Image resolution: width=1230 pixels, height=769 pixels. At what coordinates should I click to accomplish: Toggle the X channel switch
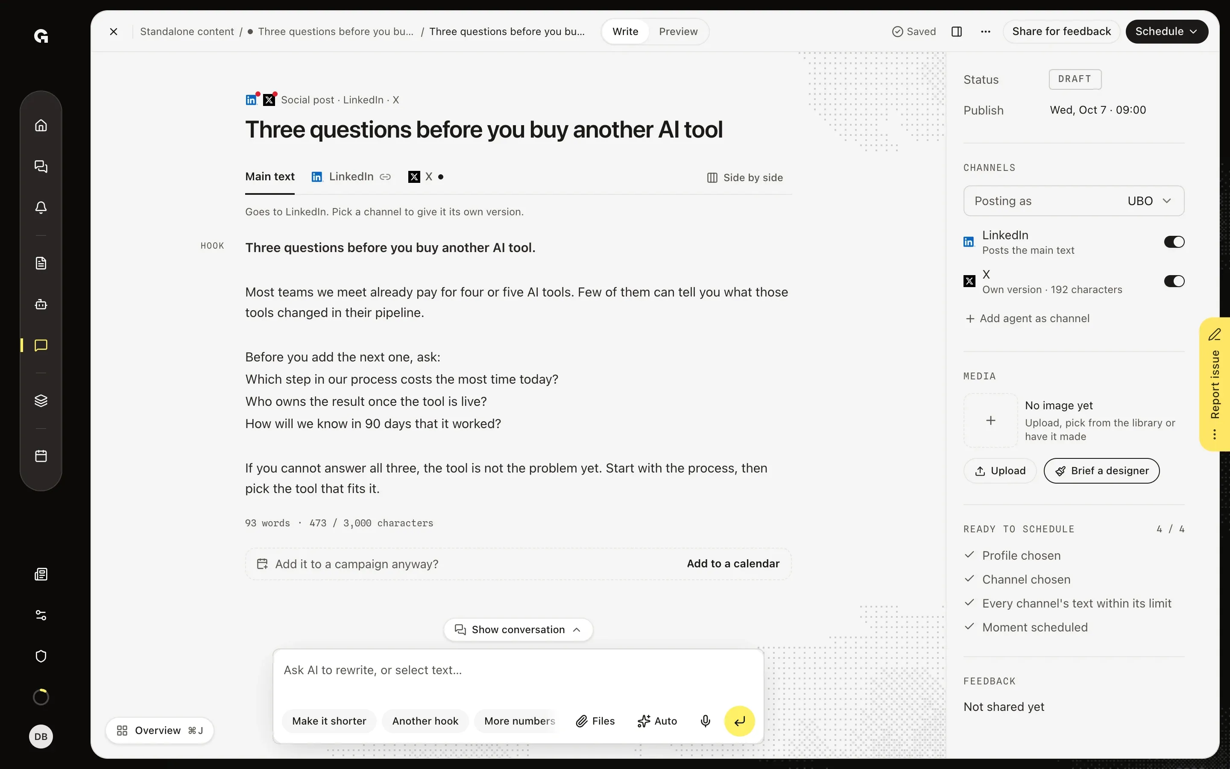[x=1174, y=281]
